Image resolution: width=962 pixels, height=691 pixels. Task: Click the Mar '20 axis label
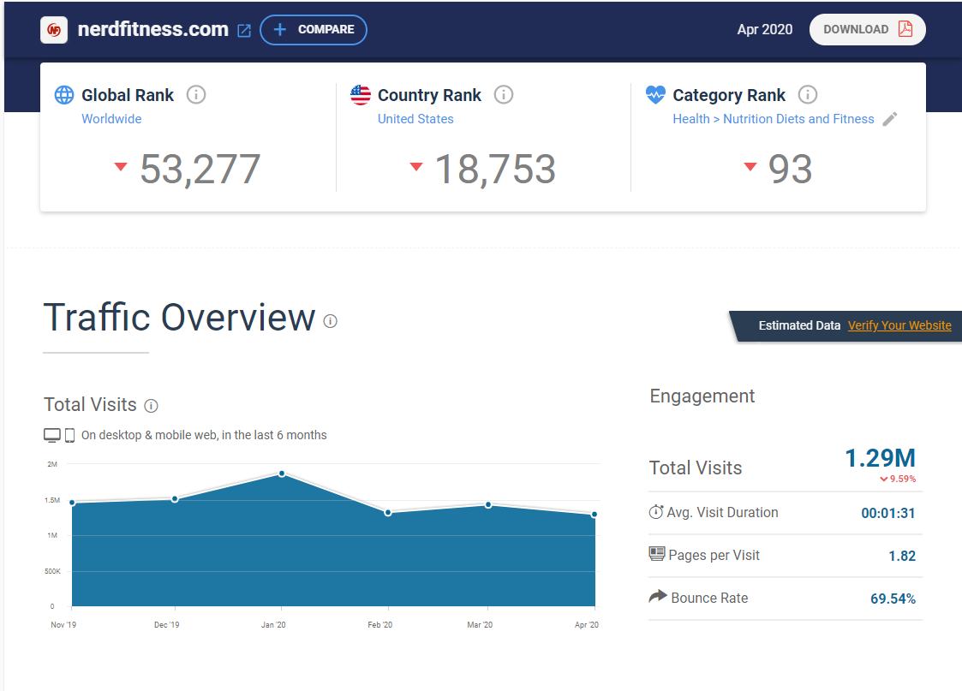479,625
